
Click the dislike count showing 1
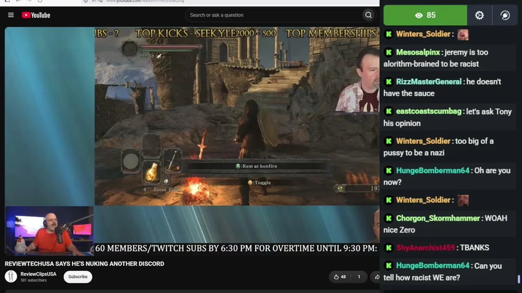coord(359,277)
